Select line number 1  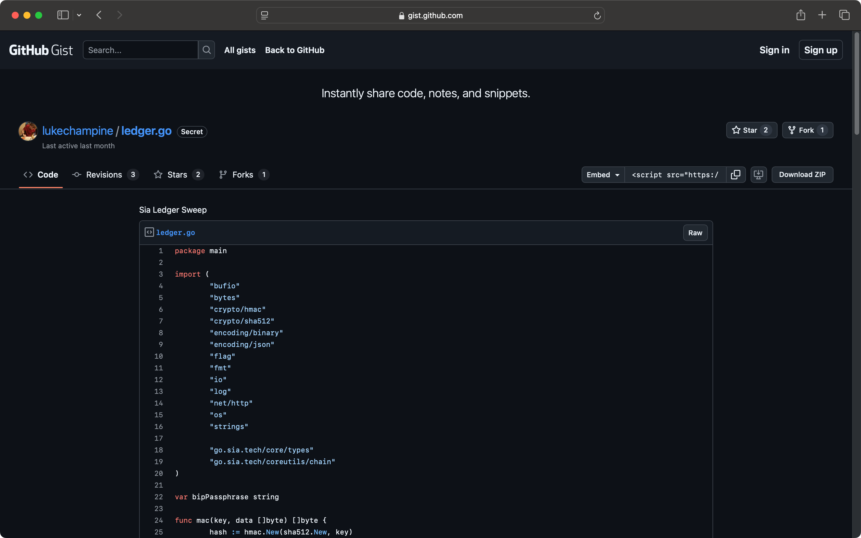(x=161, y=251)
